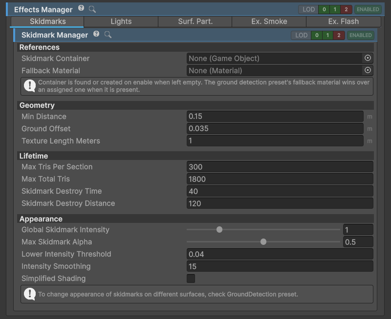This screenshot has height=319, width=391.
Task: Open the Surf. Part. tab
Action: point(195,21)
